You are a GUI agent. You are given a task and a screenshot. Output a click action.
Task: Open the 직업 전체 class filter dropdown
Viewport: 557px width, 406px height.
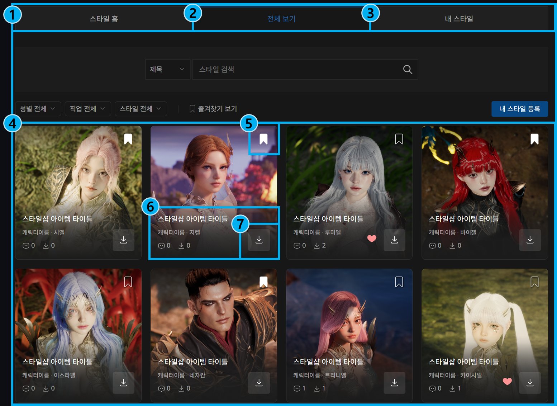(88, 109)
